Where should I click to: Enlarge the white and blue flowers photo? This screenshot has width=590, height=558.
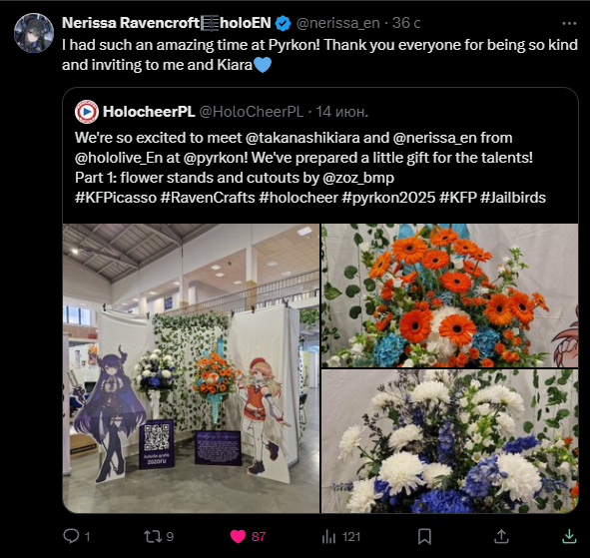(x=449, y=441)
